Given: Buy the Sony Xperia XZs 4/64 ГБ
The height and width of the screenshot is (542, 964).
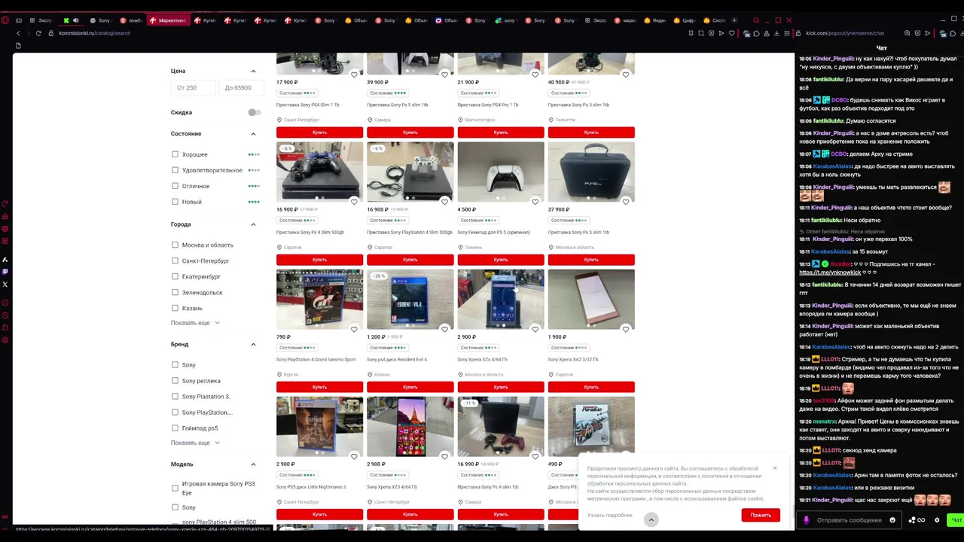Looking at the screenshot, I should click(501, 387).
